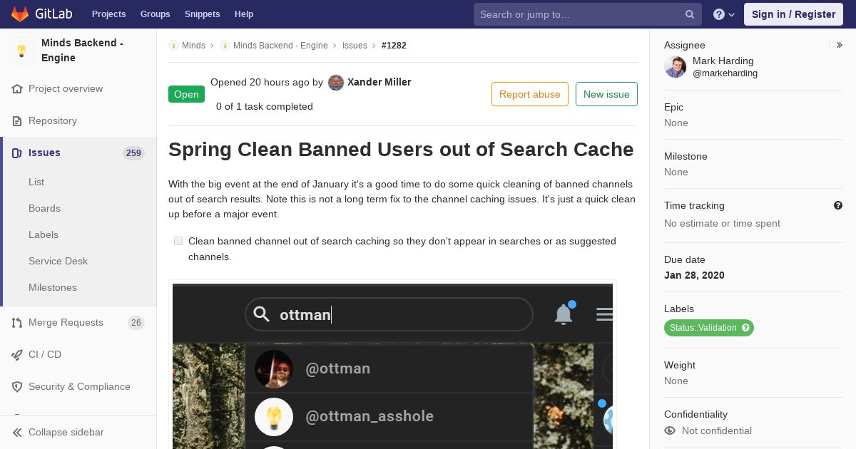The height and width of the screenshot is (449, 856).
Task: Open the Snippets menu
Action: click(x=202, y=14)
